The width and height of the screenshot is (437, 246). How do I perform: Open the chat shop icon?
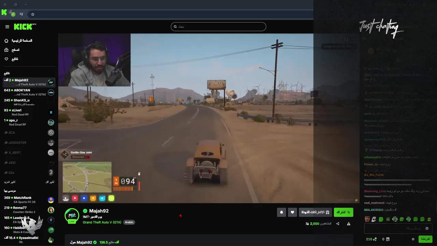(x=388, y=239)
